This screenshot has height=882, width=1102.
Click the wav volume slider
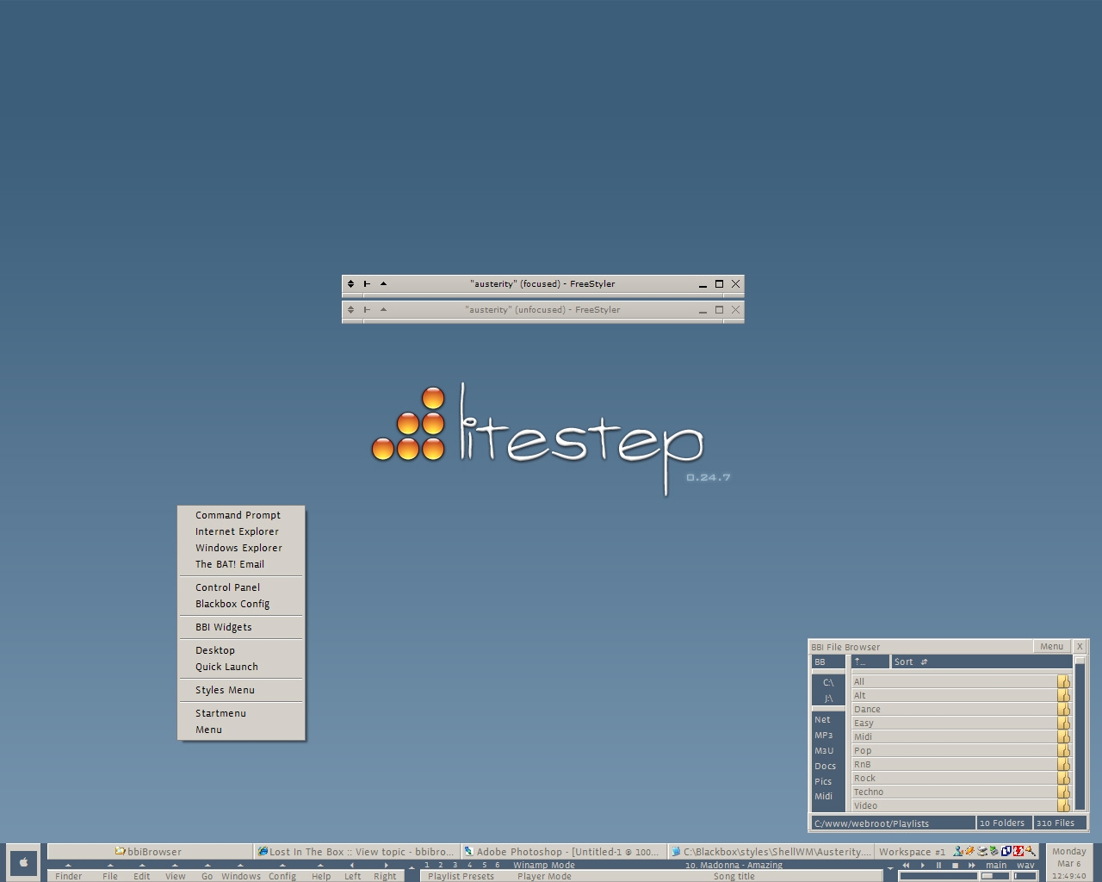[1025, 876]
